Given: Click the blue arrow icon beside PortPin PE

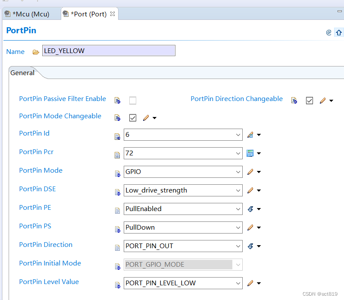Looking at the screenshot, I should (250, 209).
